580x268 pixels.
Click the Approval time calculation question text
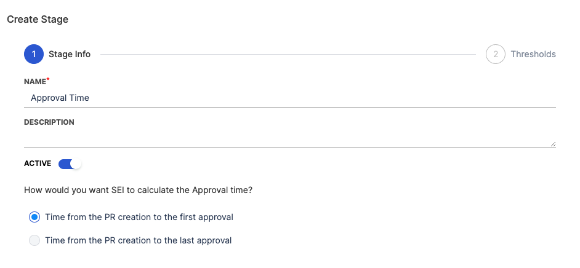139,190
